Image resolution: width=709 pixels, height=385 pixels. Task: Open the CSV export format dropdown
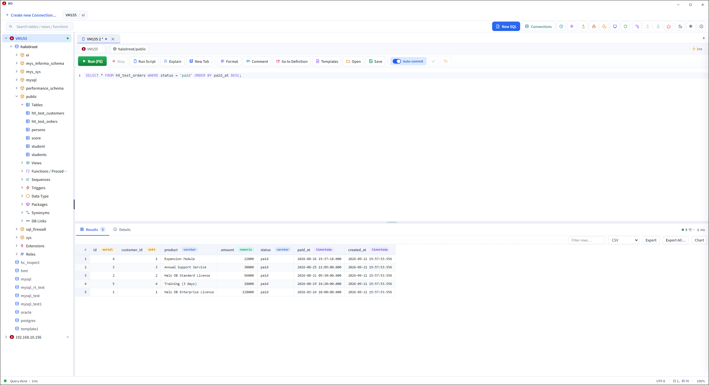(623, 240)
